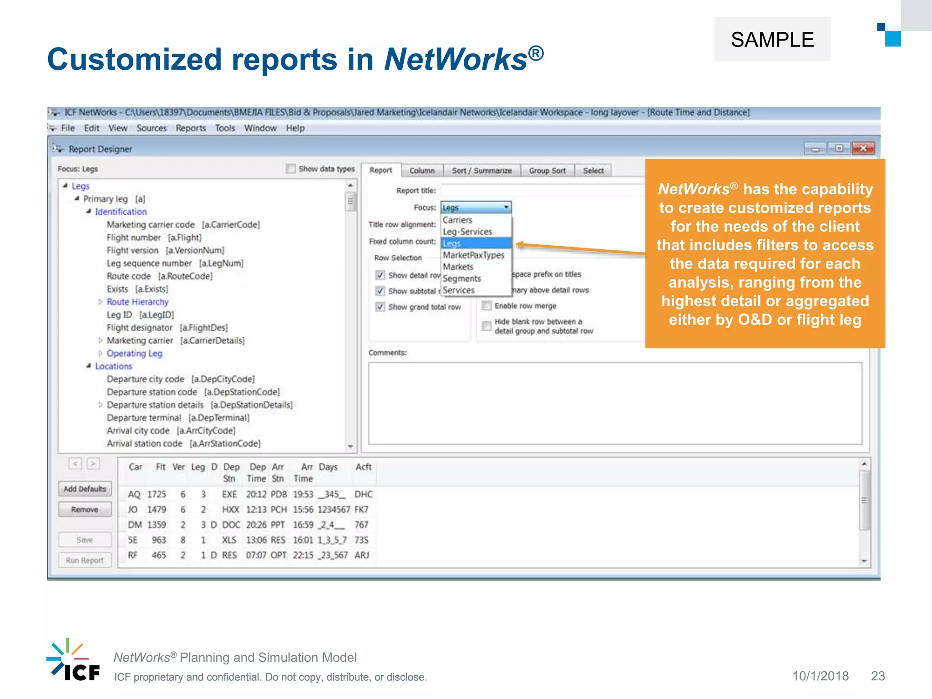Screen dimensions: 932x699
Task: Select Flight number tree item
Action: point(154,238)
